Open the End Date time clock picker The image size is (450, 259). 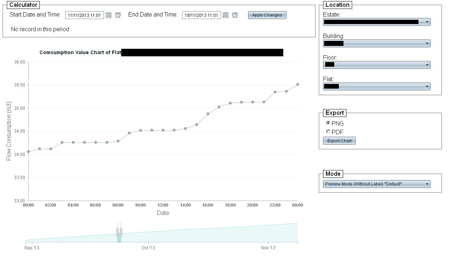[235, 15]
